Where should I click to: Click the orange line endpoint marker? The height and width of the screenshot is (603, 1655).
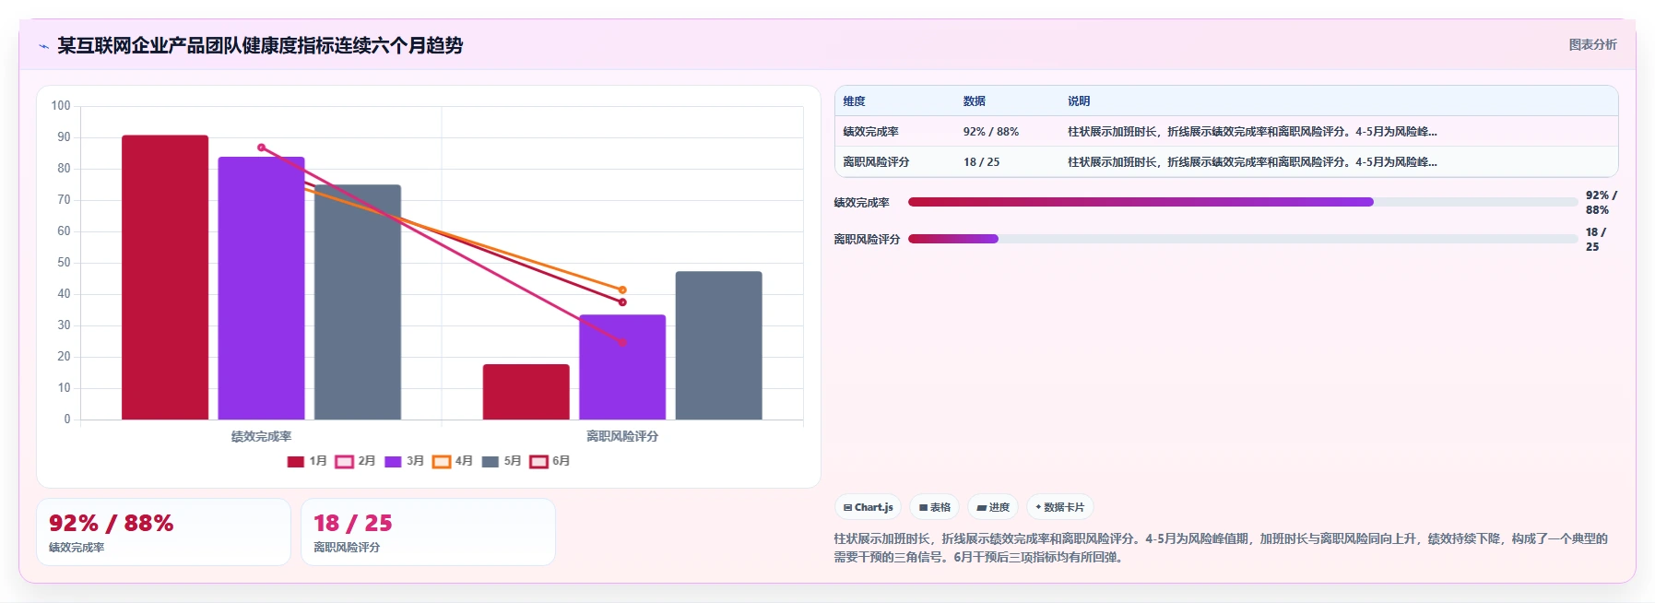(x=622, y=290)
